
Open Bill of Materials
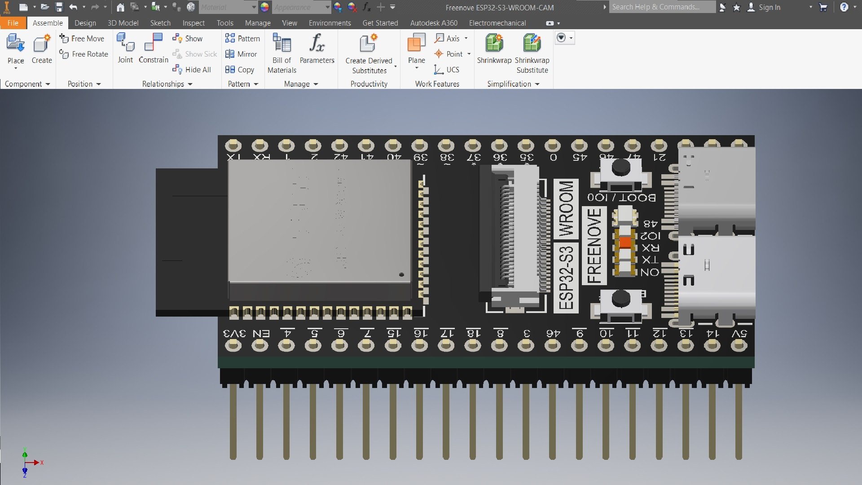pos(282,53)
